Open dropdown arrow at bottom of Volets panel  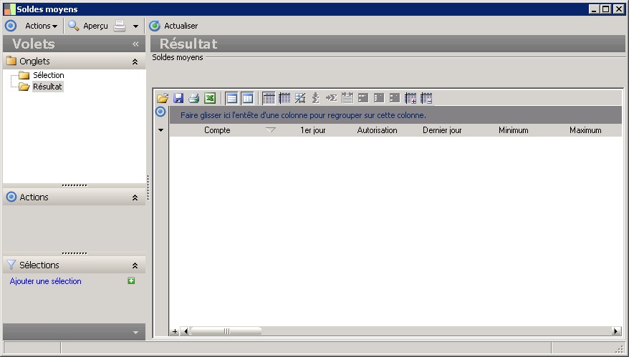[x=135, y=333]
